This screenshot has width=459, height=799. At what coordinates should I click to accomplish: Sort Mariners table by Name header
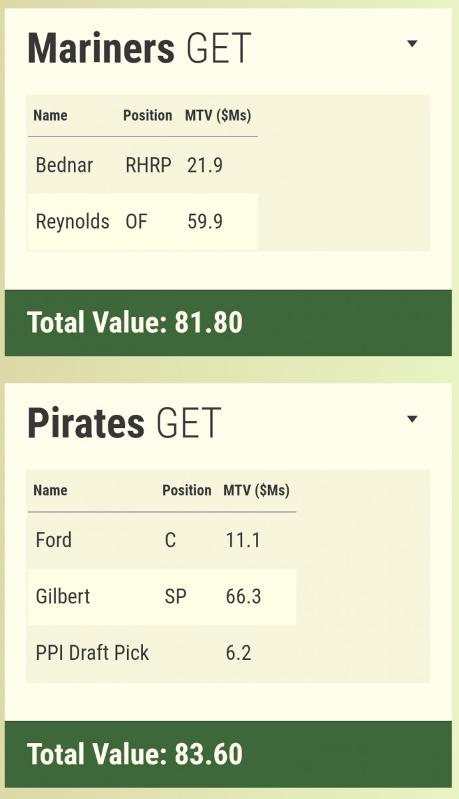point(51,115)
